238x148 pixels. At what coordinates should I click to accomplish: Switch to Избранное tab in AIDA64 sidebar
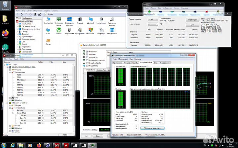pyautogui.click(x=27, y=18)
